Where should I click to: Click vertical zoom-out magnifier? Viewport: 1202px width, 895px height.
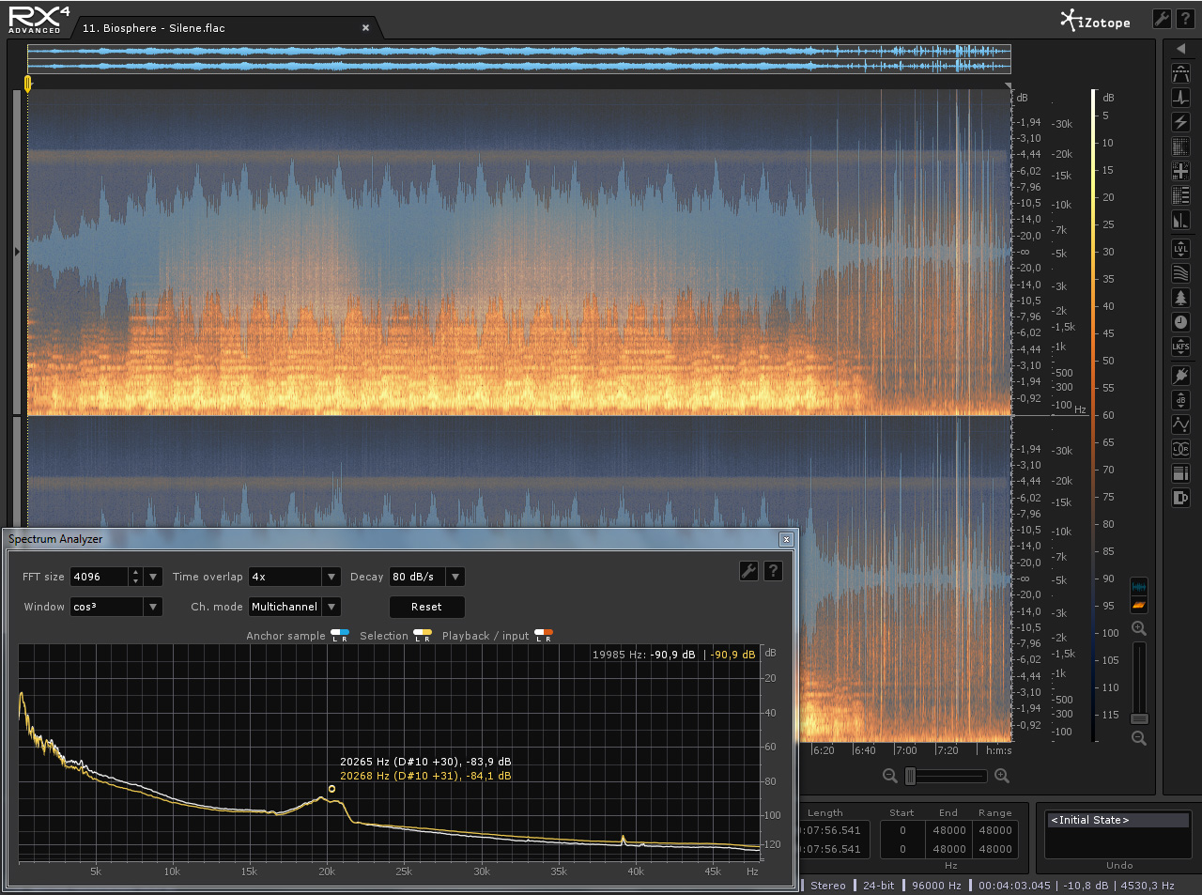[1139, 738]
